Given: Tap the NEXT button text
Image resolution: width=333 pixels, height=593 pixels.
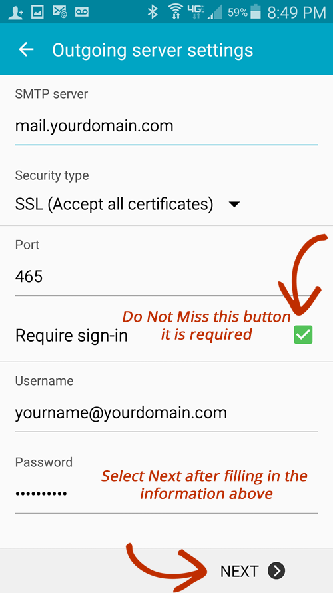Looking at the screenshot, I should 239,571.
